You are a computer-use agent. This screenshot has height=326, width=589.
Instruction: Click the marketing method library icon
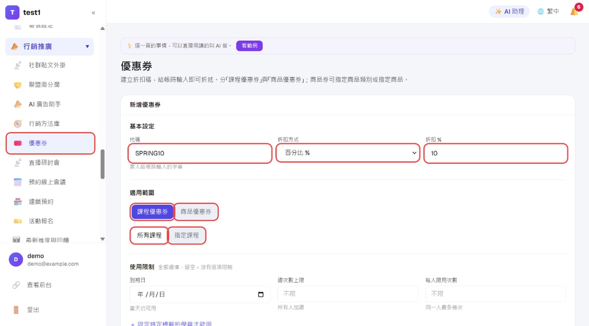click(x=18, y=124)
